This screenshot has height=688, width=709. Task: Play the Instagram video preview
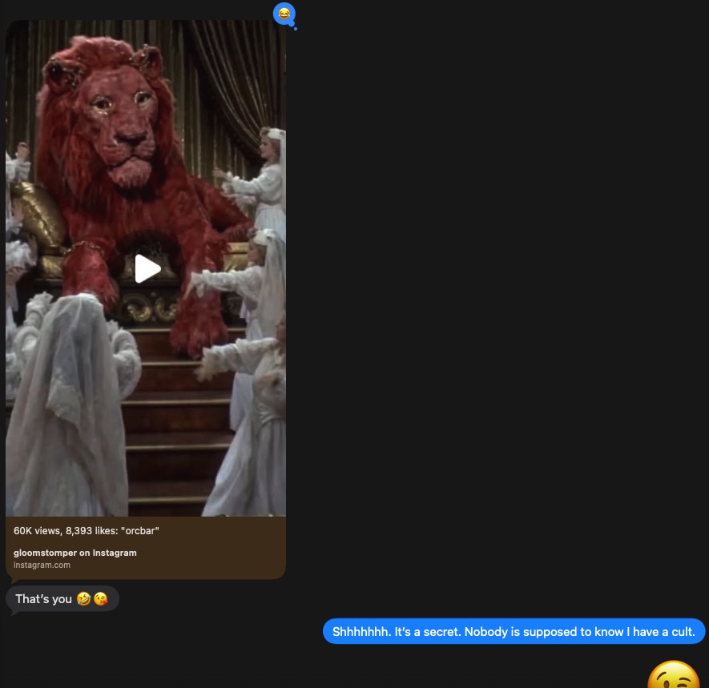click(148, 268)
